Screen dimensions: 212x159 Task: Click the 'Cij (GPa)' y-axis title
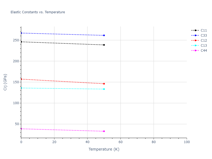point(5,82)
